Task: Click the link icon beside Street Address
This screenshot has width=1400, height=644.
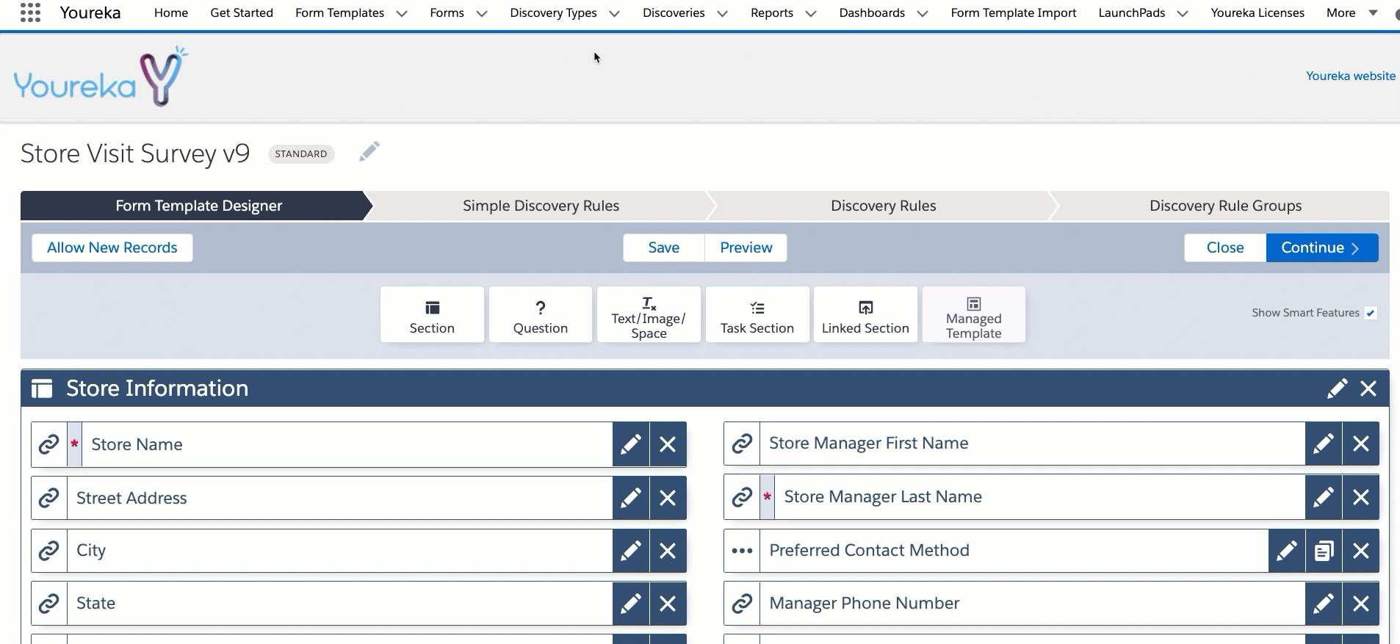Action: 49,498
